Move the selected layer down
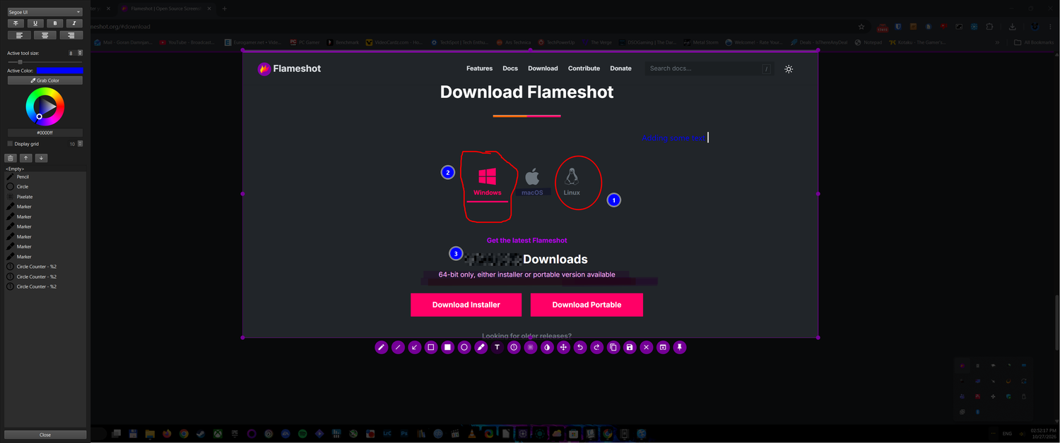The width and height of the screenshot is (1060, 443). 41,158
